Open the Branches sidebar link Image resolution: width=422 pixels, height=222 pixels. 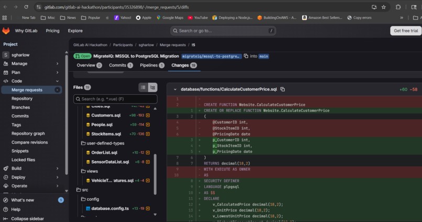21,107
